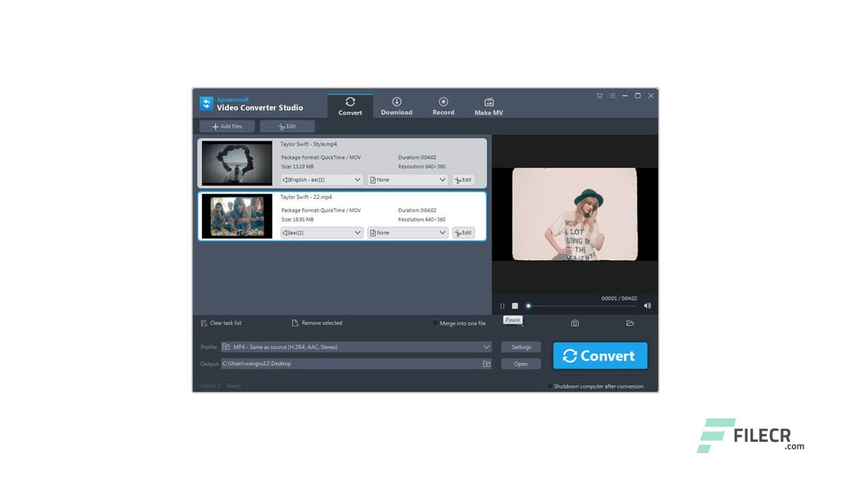Image resolution: width=851 pixels, height=479 pixels.
Task: Take a snapshot with the camera icon
Action: tap(574, 322)
